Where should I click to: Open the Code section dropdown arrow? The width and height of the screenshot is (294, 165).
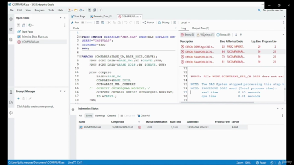click(176, 28)
